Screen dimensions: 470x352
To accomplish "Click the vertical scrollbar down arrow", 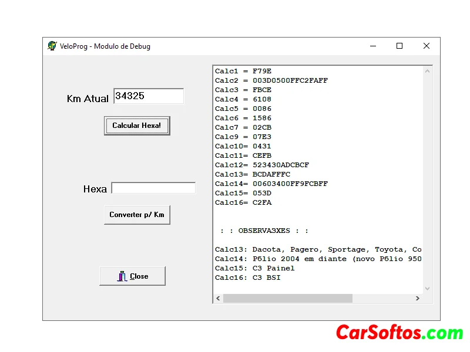I will tap(427, 288).
